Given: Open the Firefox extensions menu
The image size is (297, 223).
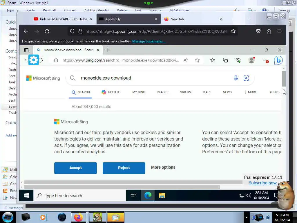Looking at the screenshot, I should (269, 31).
